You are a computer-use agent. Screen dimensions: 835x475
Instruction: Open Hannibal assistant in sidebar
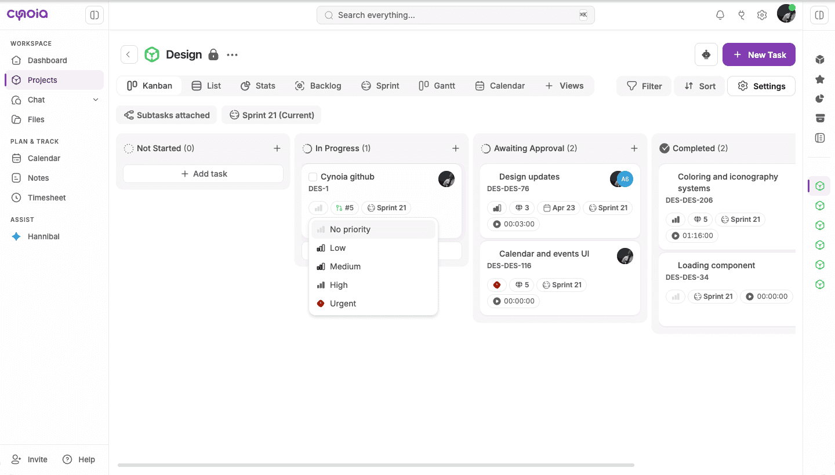coord(54,236)
